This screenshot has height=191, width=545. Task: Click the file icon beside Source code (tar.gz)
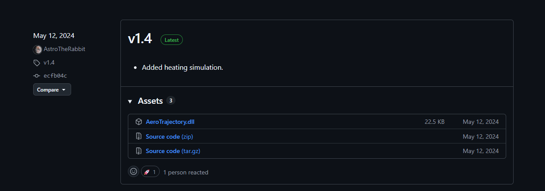click(139, 151)
